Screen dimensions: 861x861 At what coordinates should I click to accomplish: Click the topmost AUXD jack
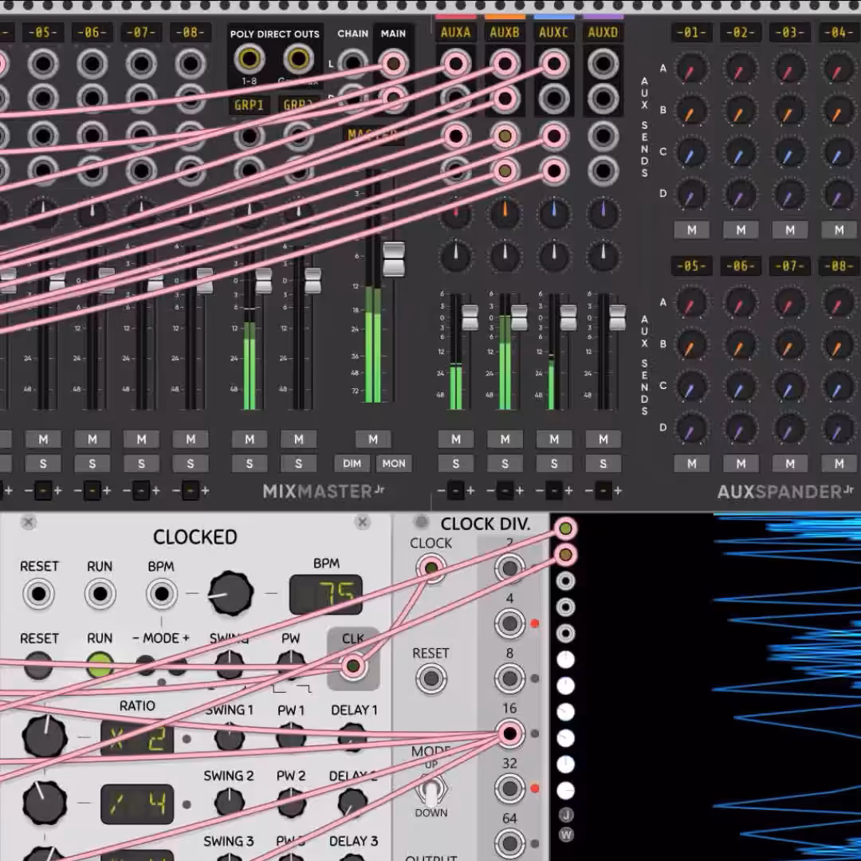603,64
